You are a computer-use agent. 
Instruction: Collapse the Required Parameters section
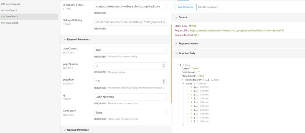pos(65,39)
